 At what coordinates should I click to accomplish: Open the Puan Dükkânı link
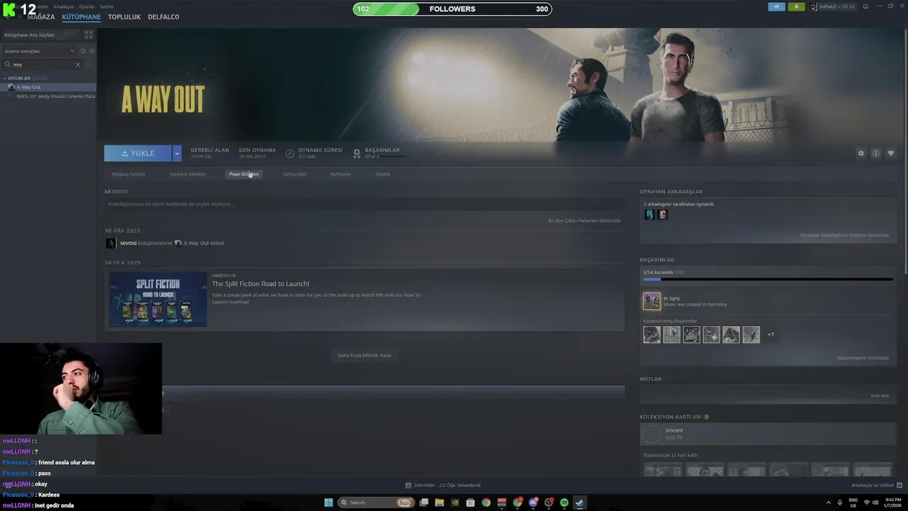pos(244,174)
